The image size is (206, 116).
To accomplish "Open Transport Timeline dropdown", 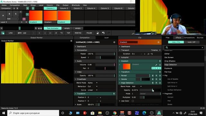I will [x=156, y=50].
